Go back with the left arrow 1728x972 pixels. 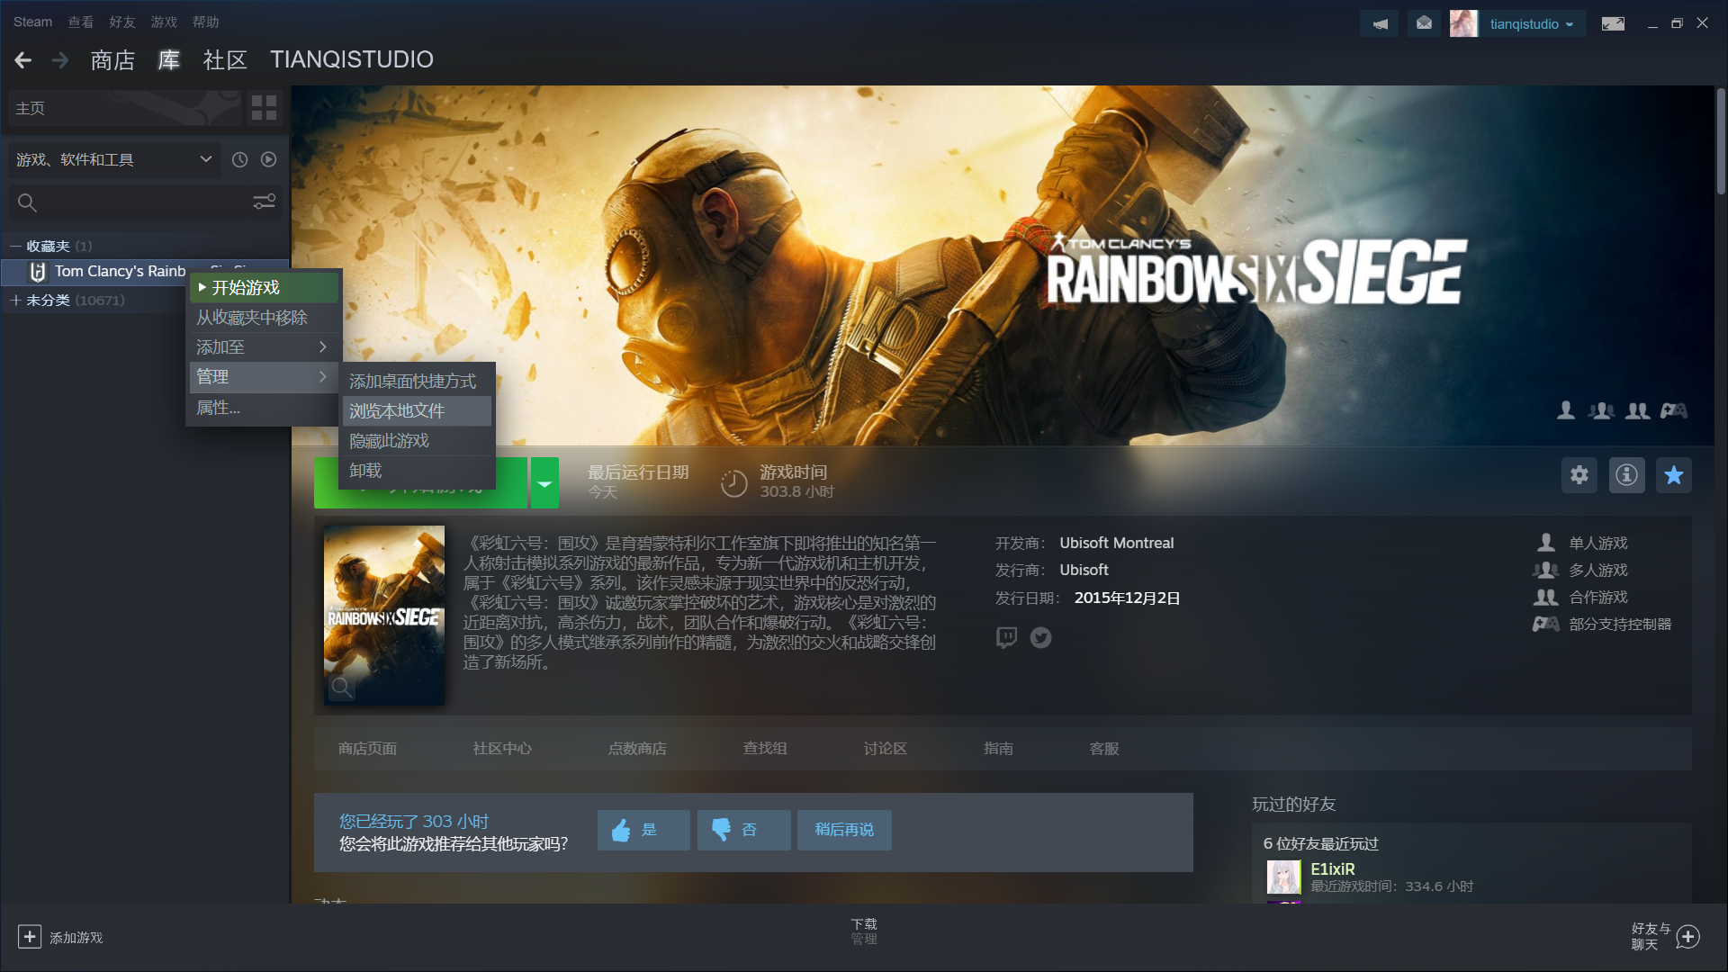23,60
